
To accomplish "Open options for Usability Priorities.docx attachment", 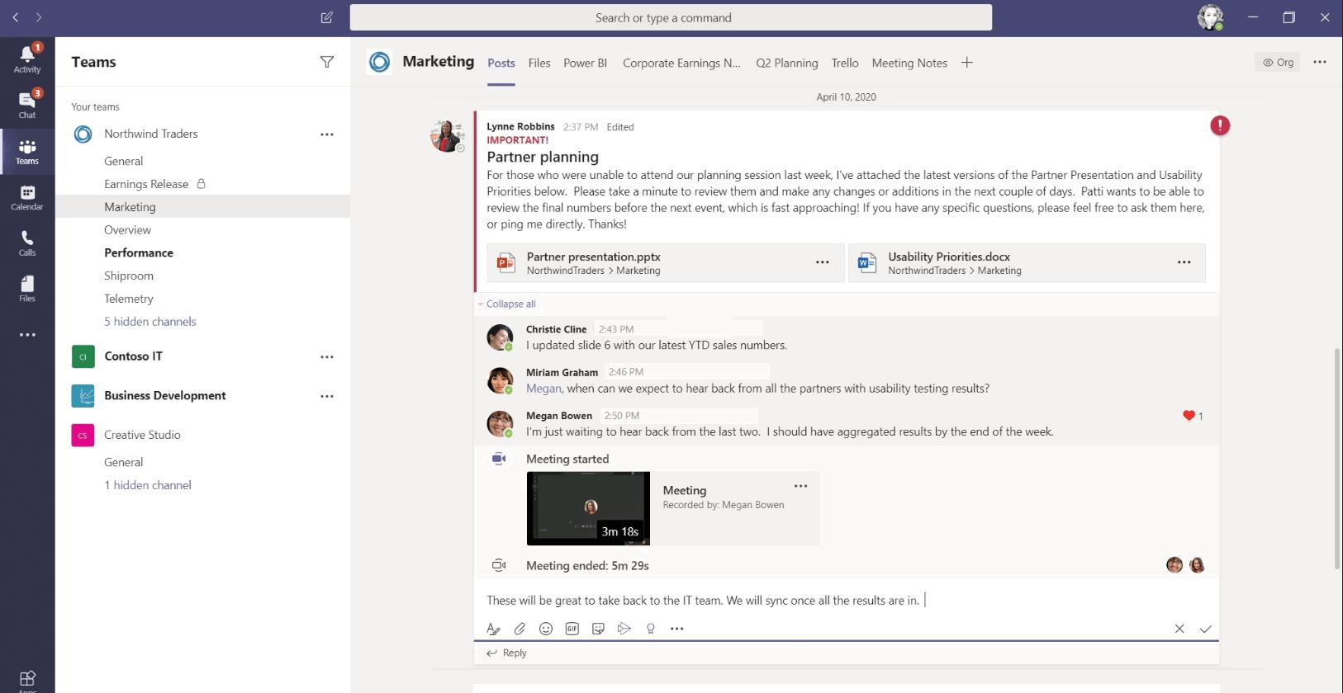I will (x=1184, y=262).
